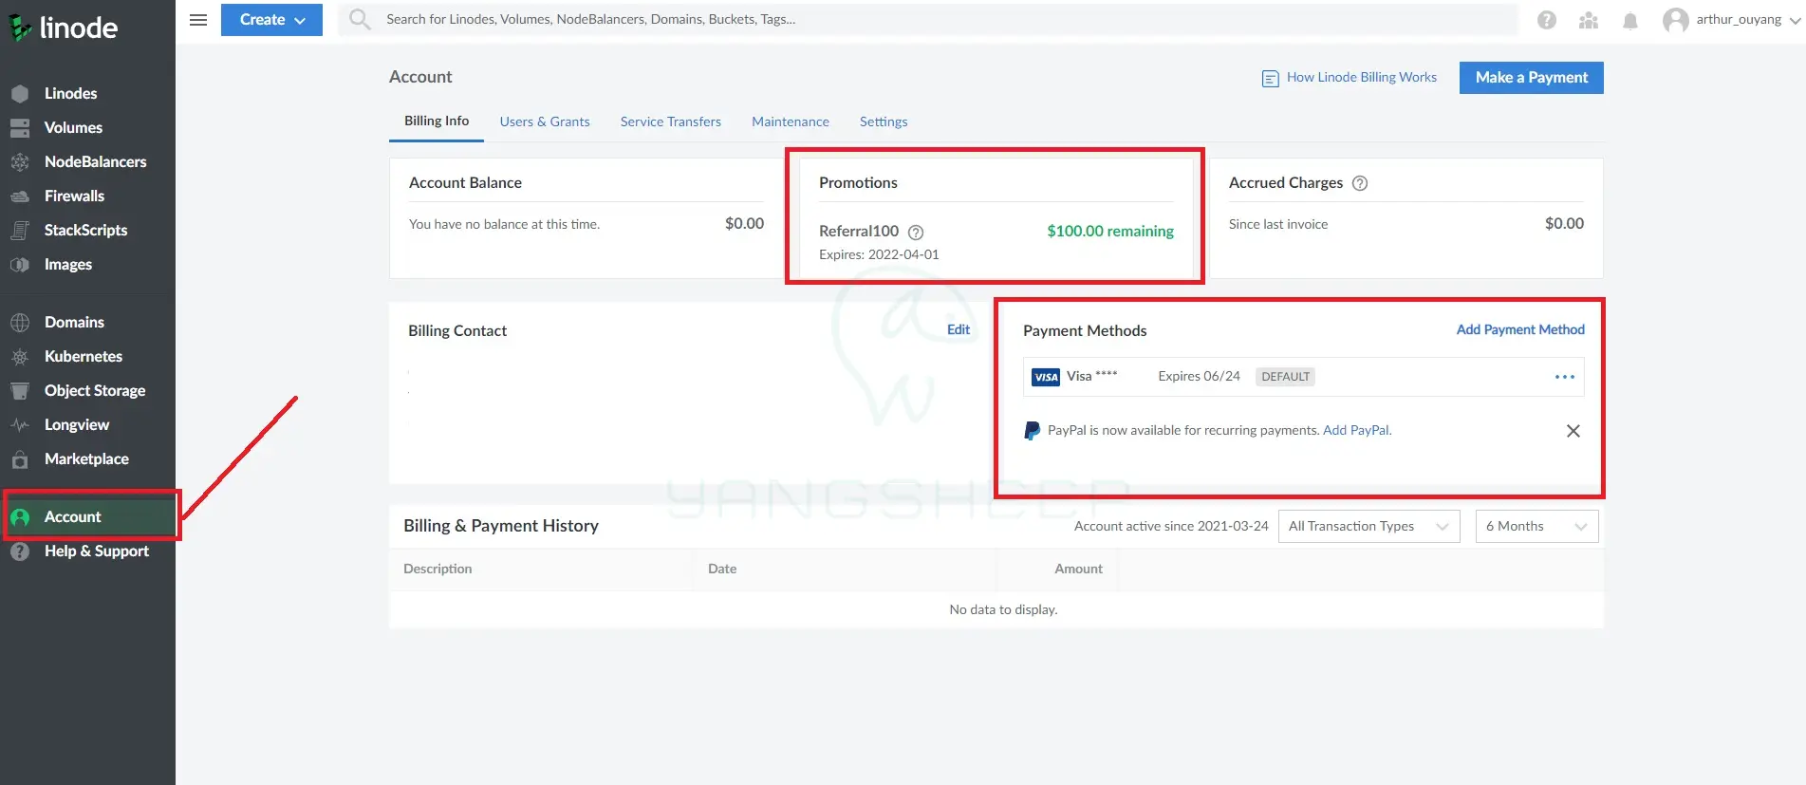Screen dimensions: 1806x785
Task: Click 'Account active since 2021-03-24' text
Action: (x=1171, y=526)
